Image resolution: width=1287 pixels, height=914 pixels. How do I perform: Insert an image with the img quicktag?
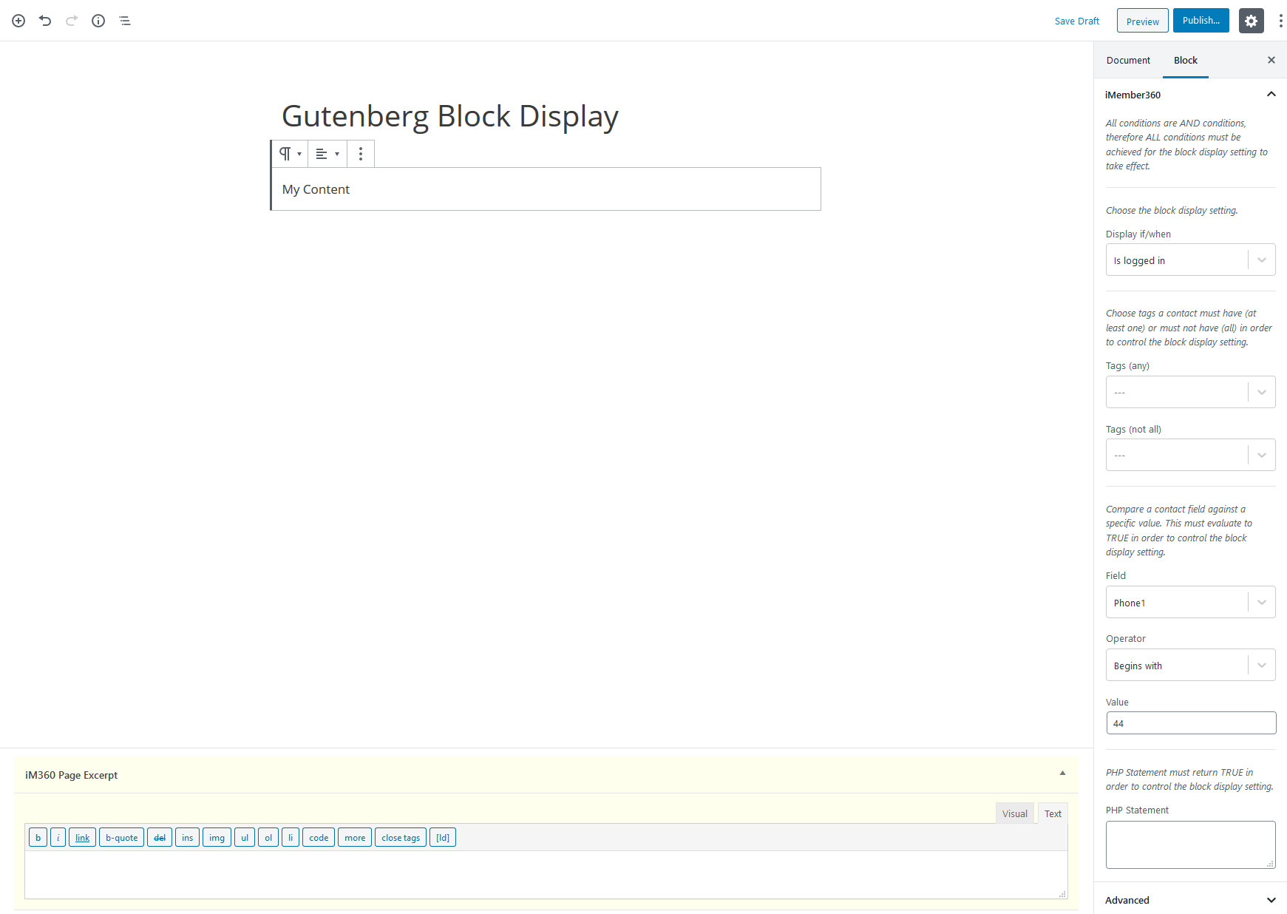click(216, 837)
